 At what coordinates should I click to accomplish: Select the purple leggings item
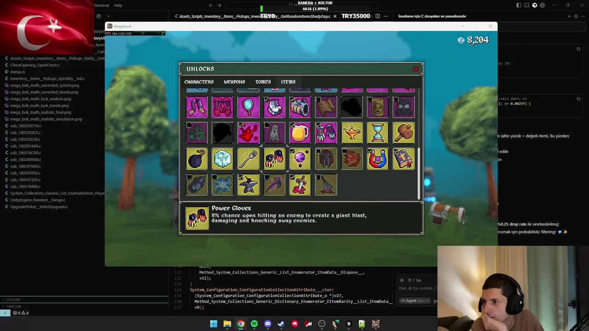[197, 107]
